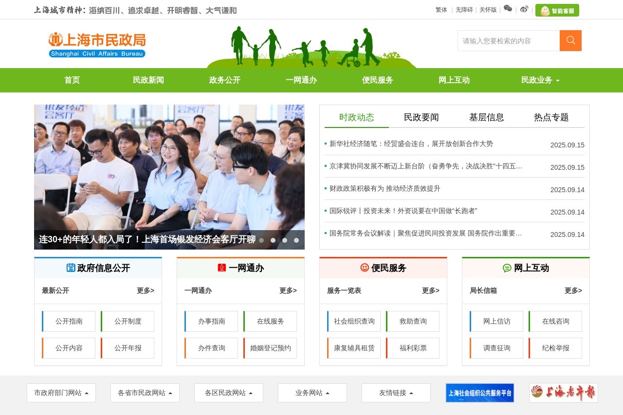623x415 pixels.
Task: Open 智能客服 smart customer service
Action: (x=557, y=10)
